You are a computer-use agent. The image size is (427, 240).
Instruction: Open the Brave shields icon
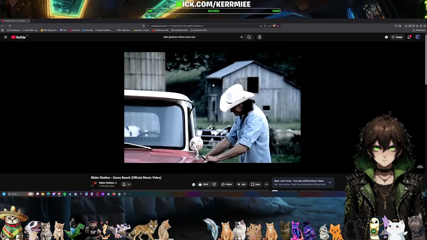point(274,26)
